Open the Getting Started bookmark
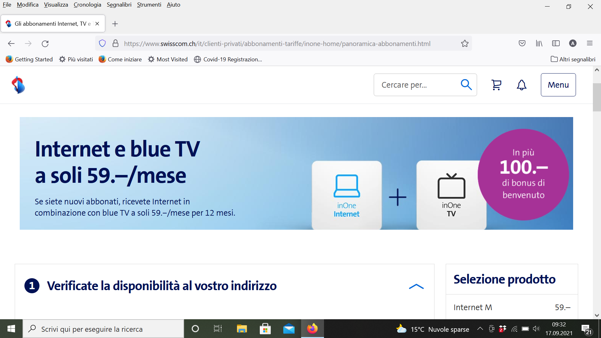Viewport: 601px width, 338px height. (29, 59)
